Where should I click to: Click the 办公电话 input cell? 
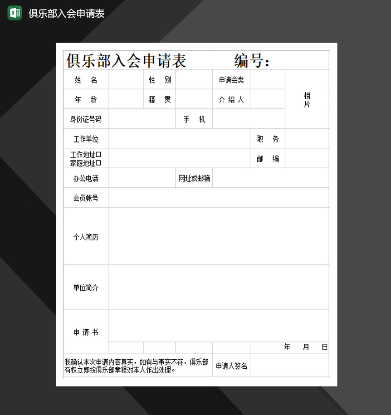point(142,178)
